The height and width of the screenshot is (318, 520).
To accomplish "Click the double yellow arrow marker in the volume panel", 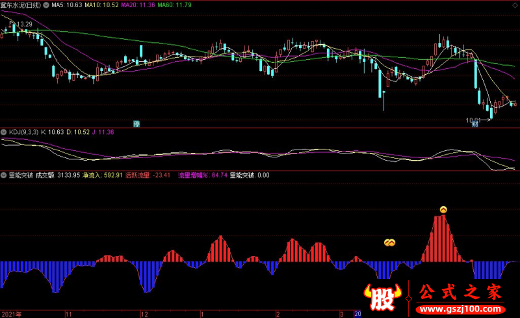I will [x=389, y=243].
